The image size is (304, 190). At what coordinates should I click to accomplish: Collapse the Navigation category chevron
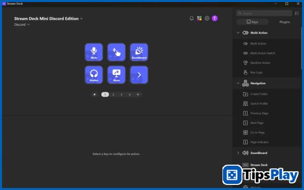tap(238, 83)
